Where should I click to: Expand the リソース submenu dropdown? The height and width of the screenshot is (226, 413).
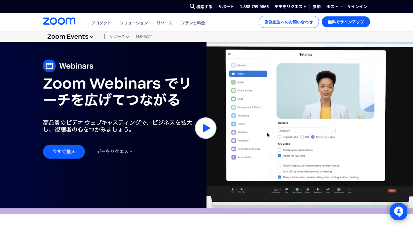[x=119, y=37]
